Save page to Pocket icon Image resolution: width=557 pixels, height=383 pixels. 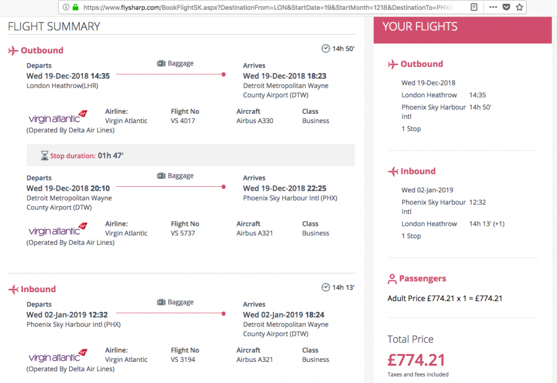click(x=506, y=7)
